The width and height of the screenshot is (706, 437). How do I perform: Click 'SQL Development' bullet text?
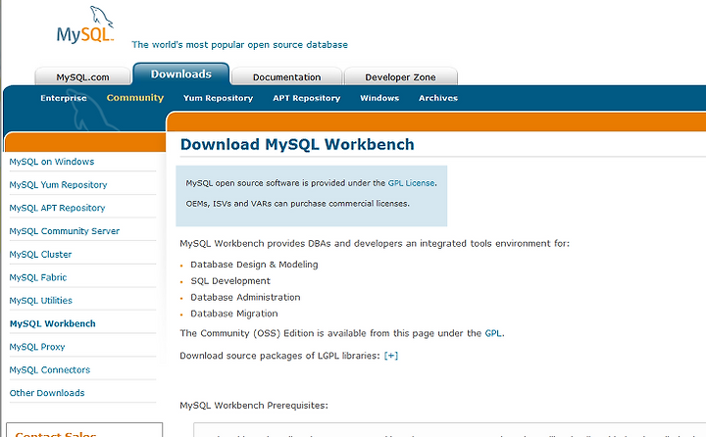tap(230, 281)
